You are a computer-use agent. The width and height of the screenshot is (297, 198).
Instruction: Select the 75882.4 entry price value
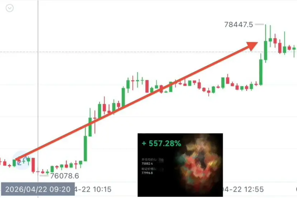(147, 164)
